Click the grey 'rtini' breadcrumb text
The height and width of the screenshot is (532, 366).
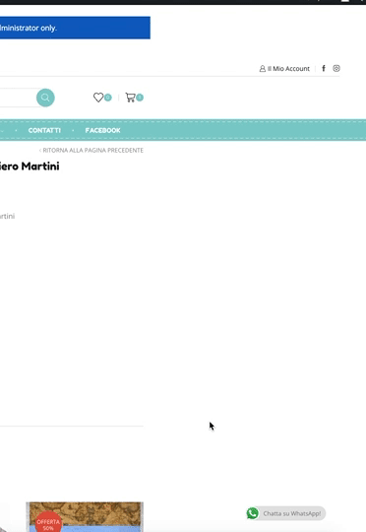pos(7,216)
